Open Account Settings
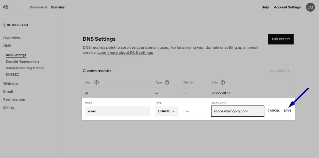This screenshot has width=319, height=158. tap(287, 7)
